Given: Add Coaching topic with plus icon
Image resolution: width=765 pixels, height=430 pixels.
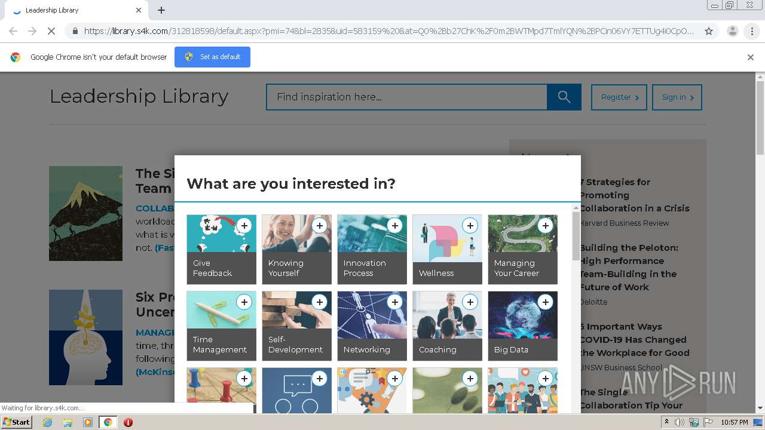Looking at the screenshot, I should [x=470, y=302].
